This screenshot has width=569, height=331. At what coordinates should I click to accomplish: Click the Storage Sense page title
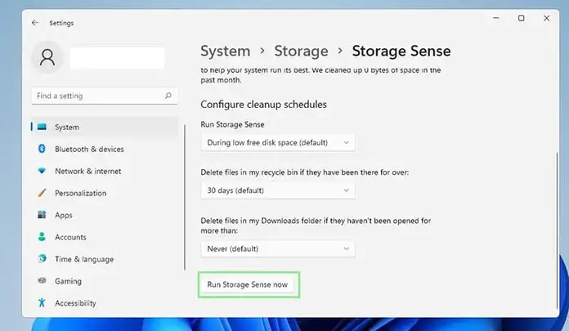pos(401,51)
